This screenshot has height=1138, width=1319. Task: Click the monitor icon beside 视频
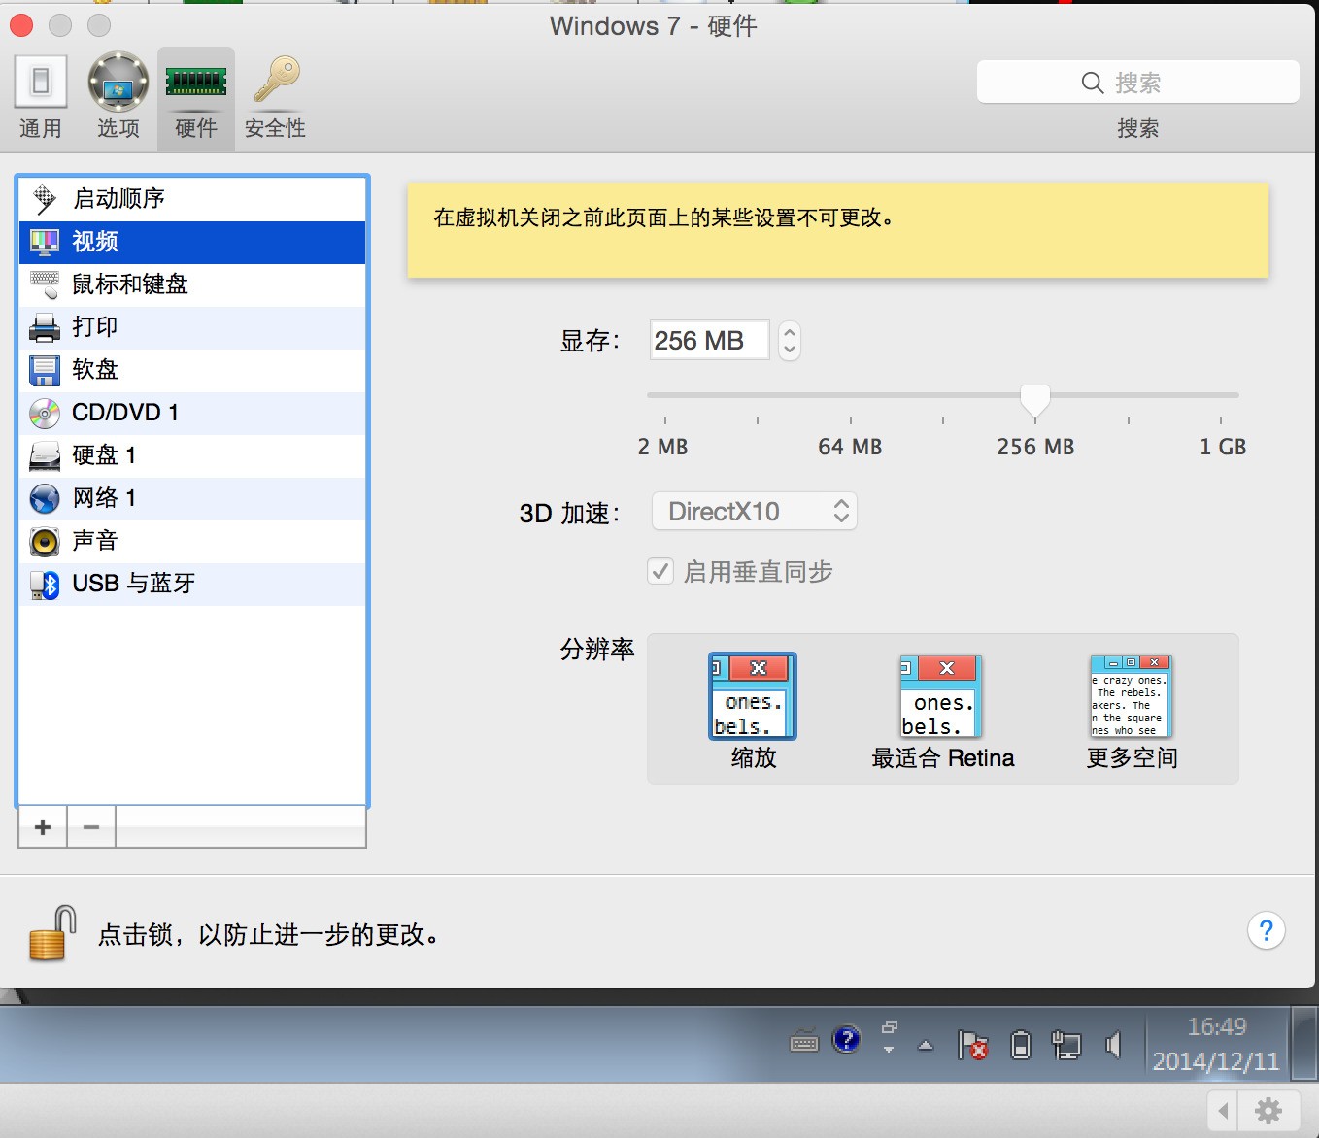(x=45, y=242)
